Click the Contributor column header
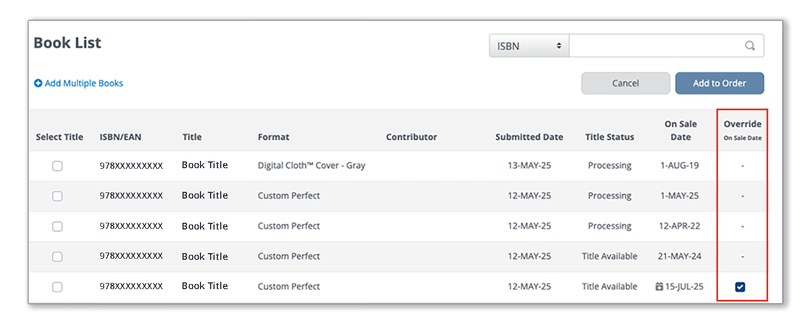811x324 pixels. 412,137
